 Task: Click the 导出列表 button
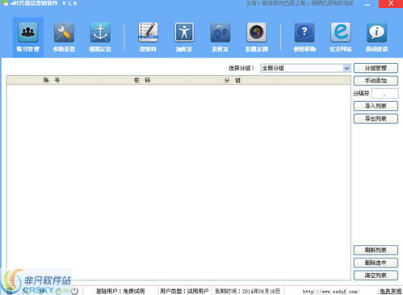click(x=376, y=119)
